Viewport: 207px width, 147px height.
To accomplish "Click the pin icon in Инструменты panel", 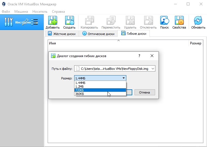I will (x=25, y=22).
